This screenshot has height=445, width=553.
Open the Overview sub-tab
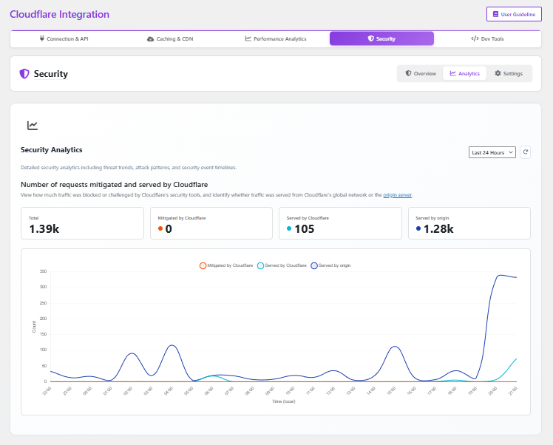[420, 74]
